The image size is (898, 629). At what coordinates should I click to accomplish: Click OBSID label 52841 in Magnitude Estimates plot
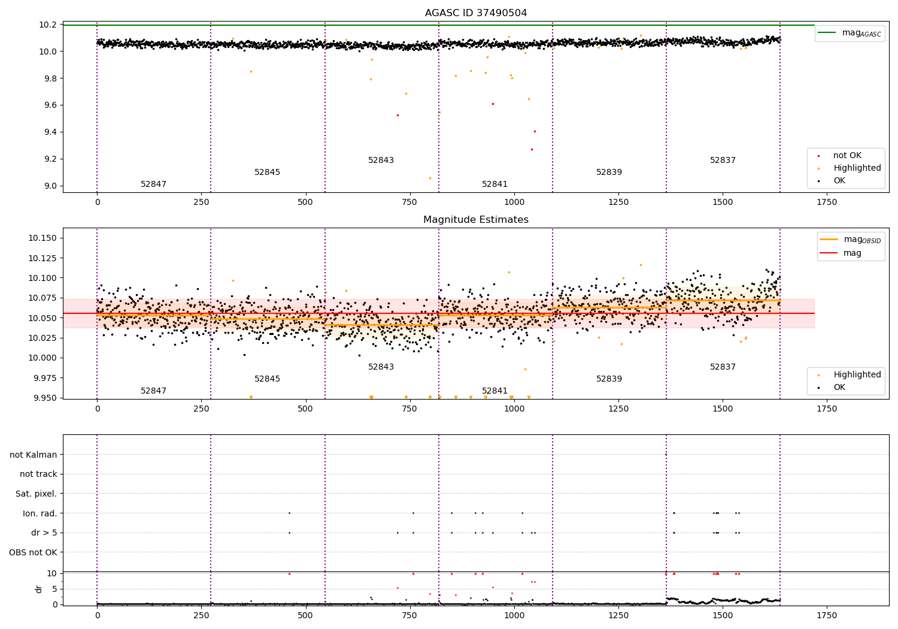click(x=494, y=391)
